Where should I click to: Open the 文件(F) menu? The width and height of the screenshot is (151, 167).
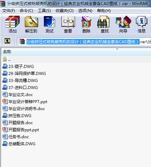point(9,11)
